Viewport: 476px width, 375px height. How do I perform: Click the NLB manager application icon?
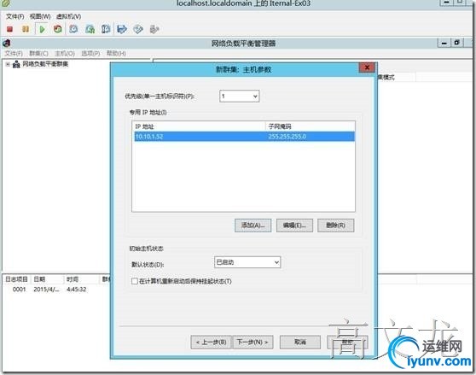[x=6, y=44]
